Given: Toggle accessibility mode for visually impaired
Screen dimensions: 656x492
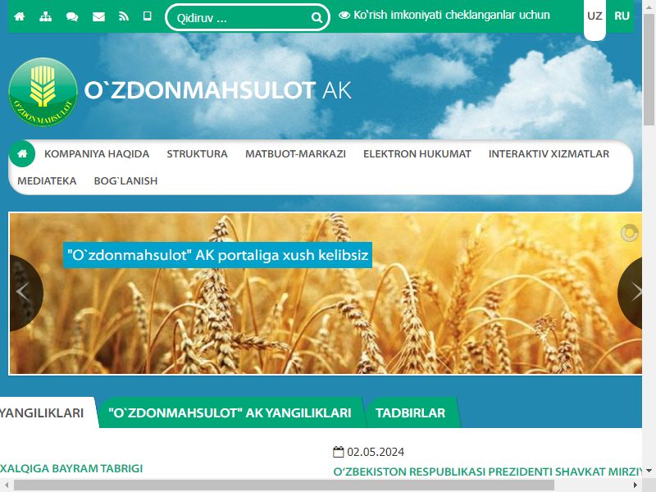Looking at the screenshot, I should [x=444, y=16].
